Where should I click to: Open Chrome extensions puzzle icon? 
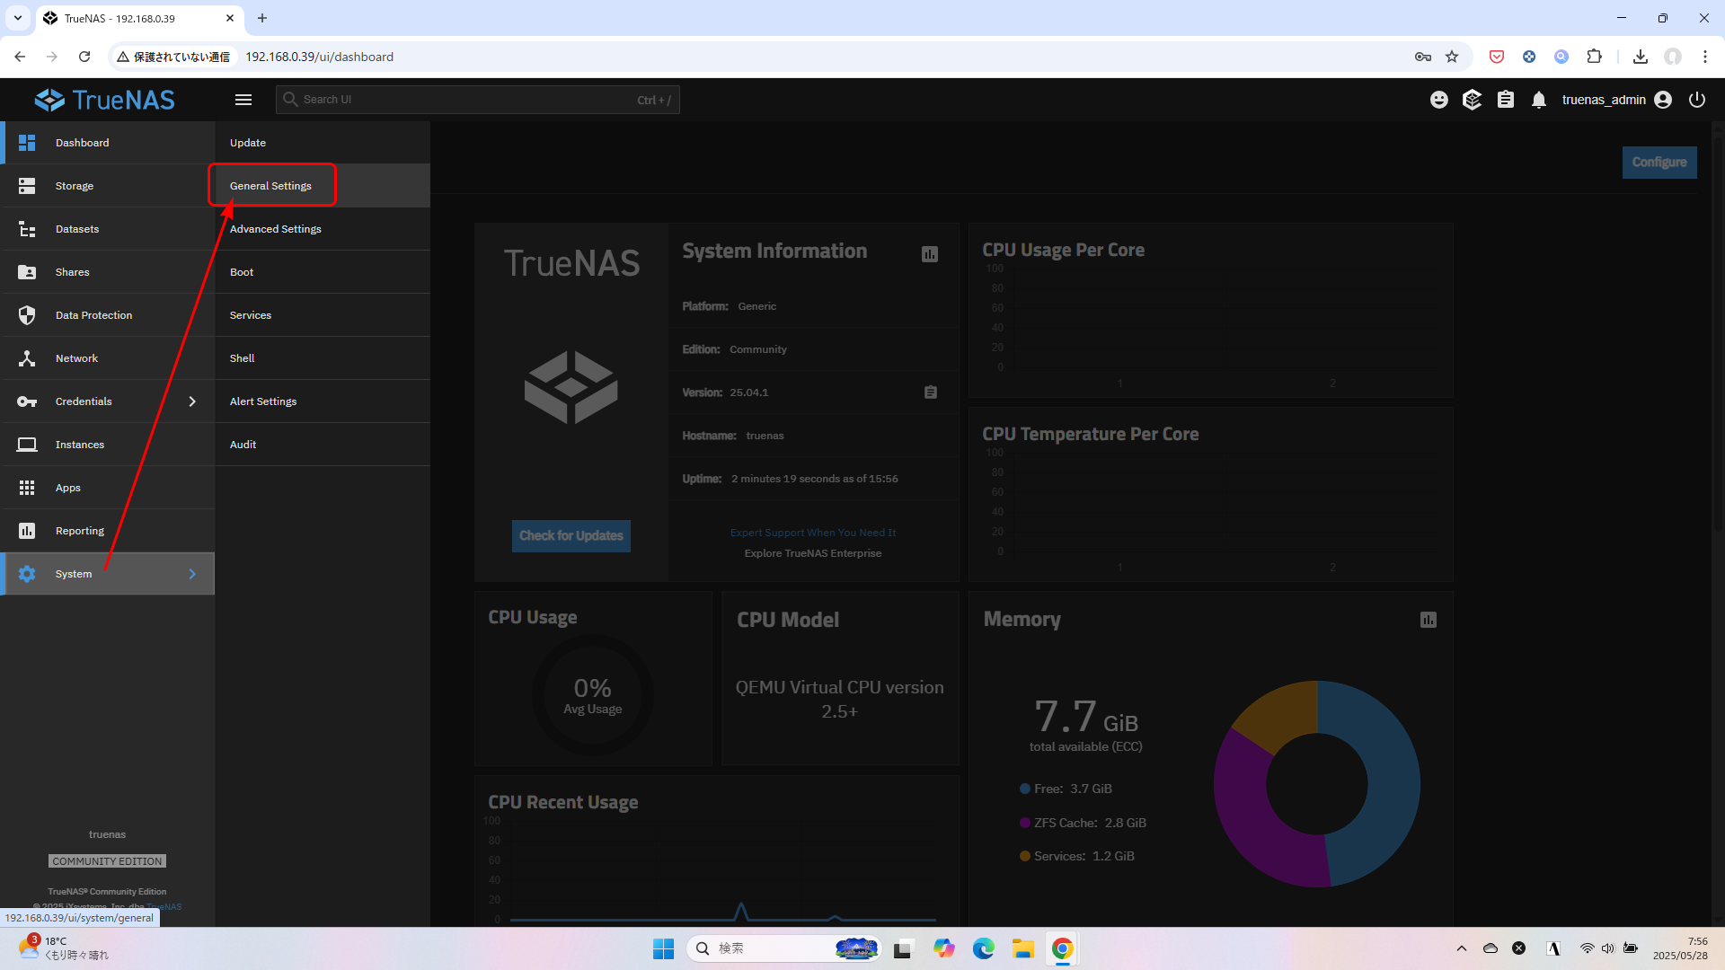coord(1594,57)
